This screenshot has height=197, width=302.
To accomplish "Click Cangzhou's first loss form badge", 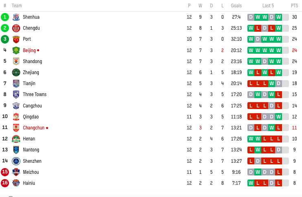I will (251, 105).
